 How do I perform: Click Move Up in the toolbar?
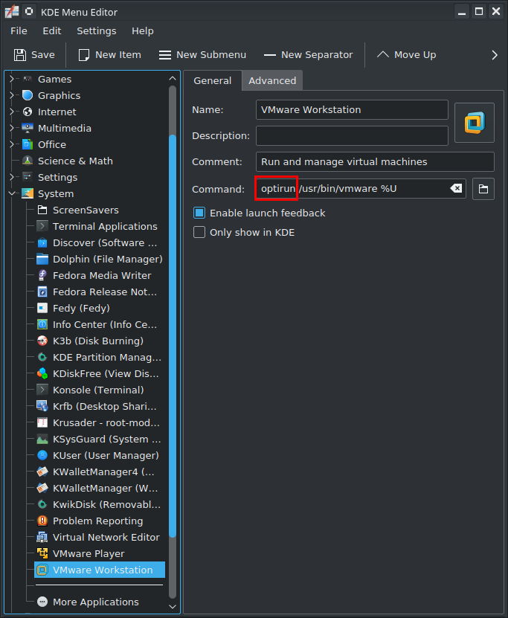tap(407, 55)
